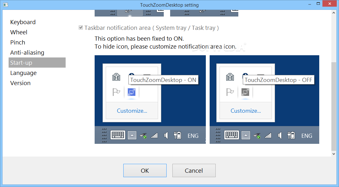Click network signal icon in OFF preview
Viewport: 339px width, 187px height.
tap(268, 135)
